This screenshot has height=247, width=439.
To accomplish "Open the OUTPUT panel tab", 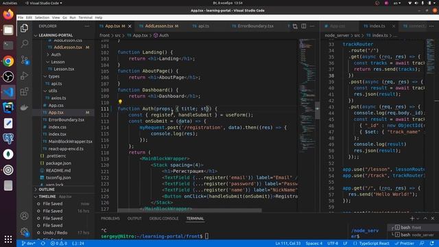I will (x=134, y=218).
